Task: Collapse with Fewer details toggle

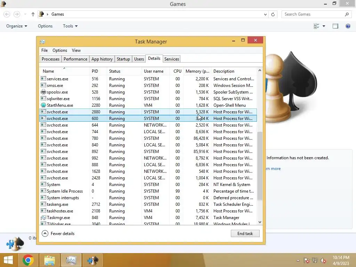Action: pos(58,233)
